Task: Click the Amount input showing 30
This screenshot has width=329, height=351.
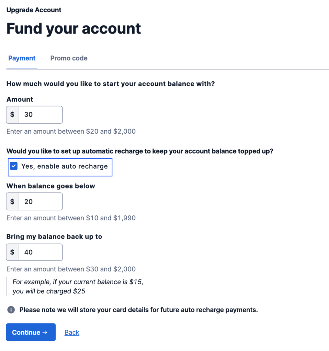Action: [x=41, y=114]
